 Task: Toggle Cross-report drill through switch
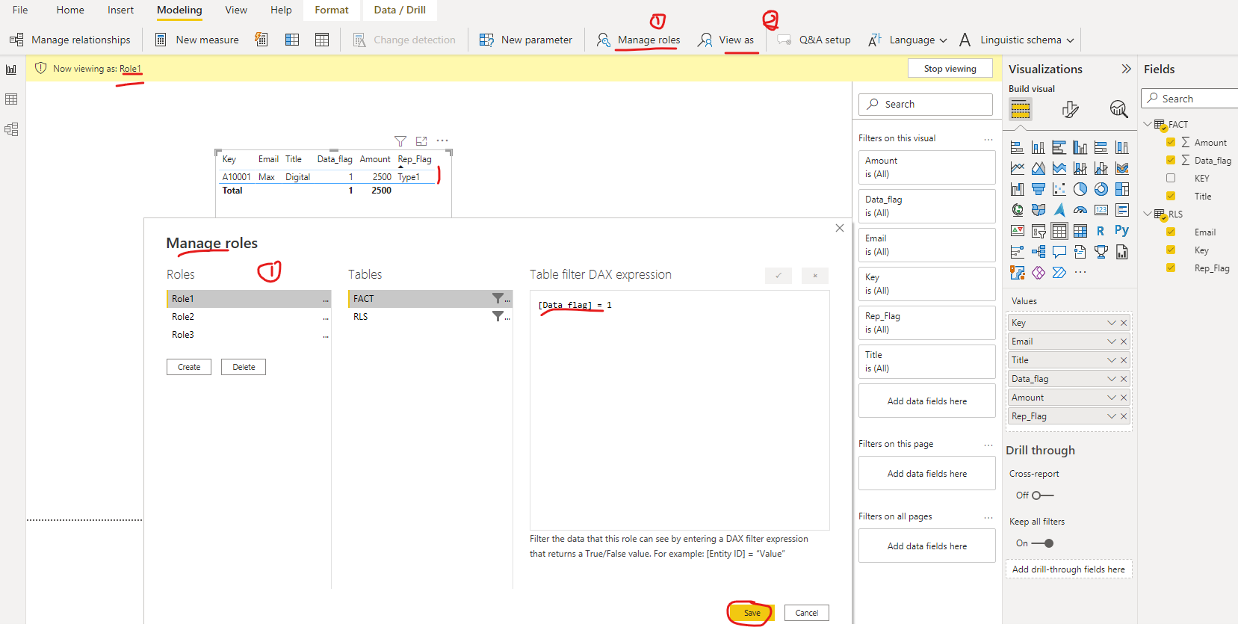1042,495
